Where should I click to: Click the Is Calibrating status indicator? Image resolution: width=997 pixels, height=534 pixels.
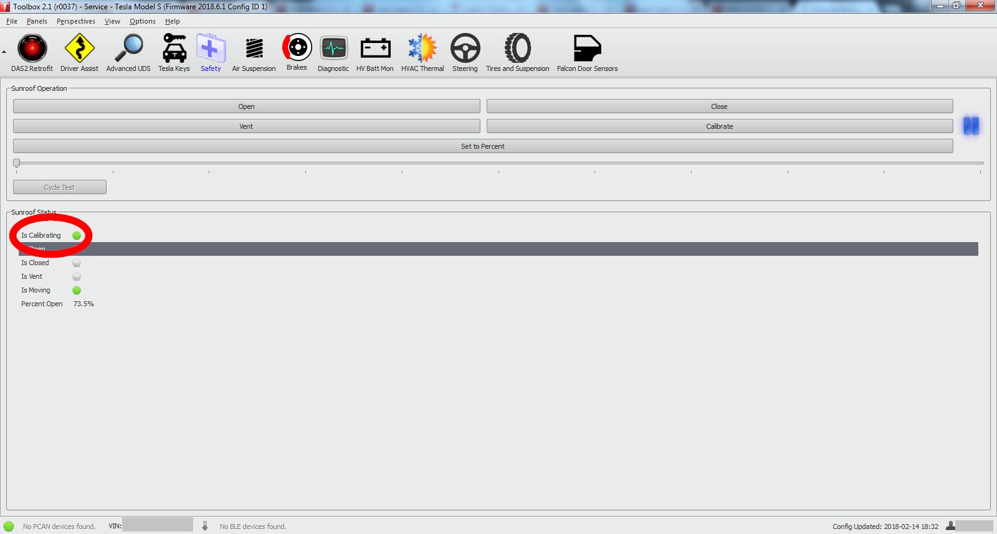[x=77, y=235]
